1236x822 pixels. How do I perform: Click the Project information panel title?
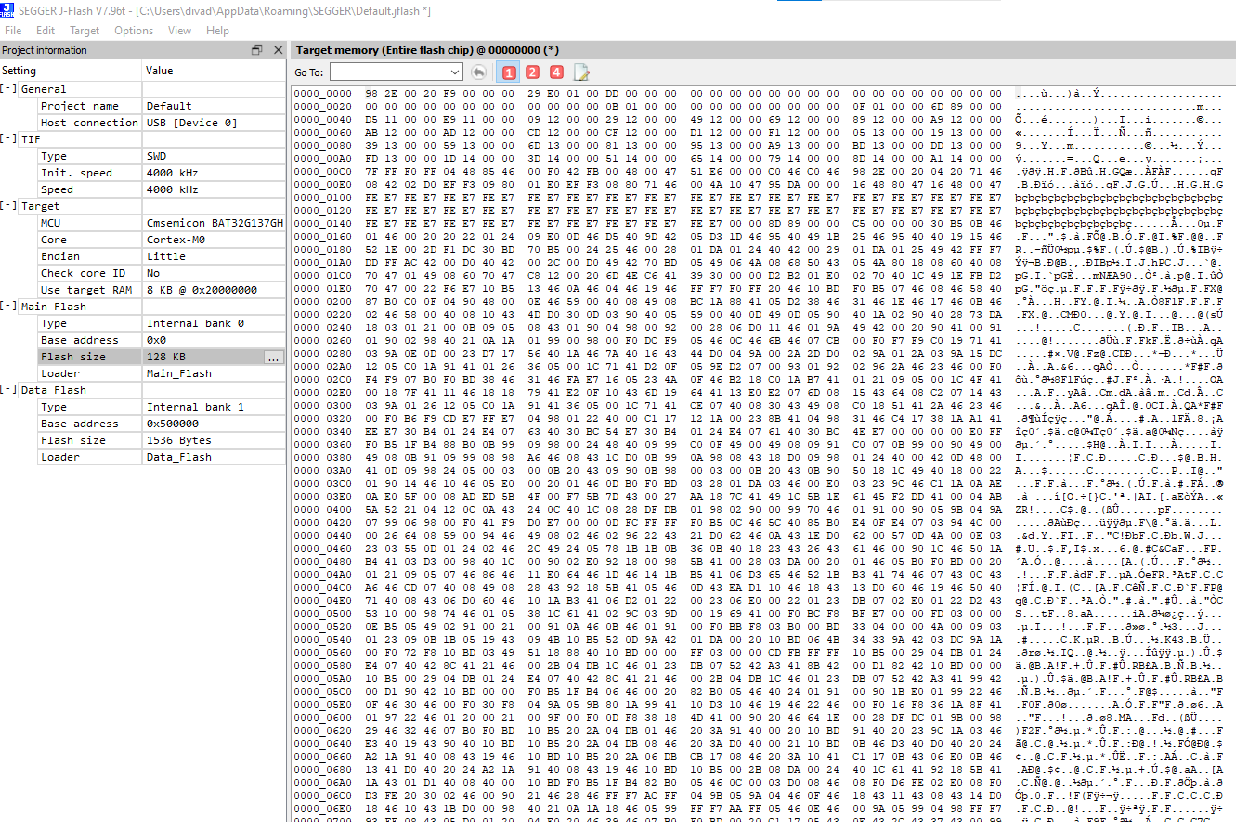(x=45, y=50)
